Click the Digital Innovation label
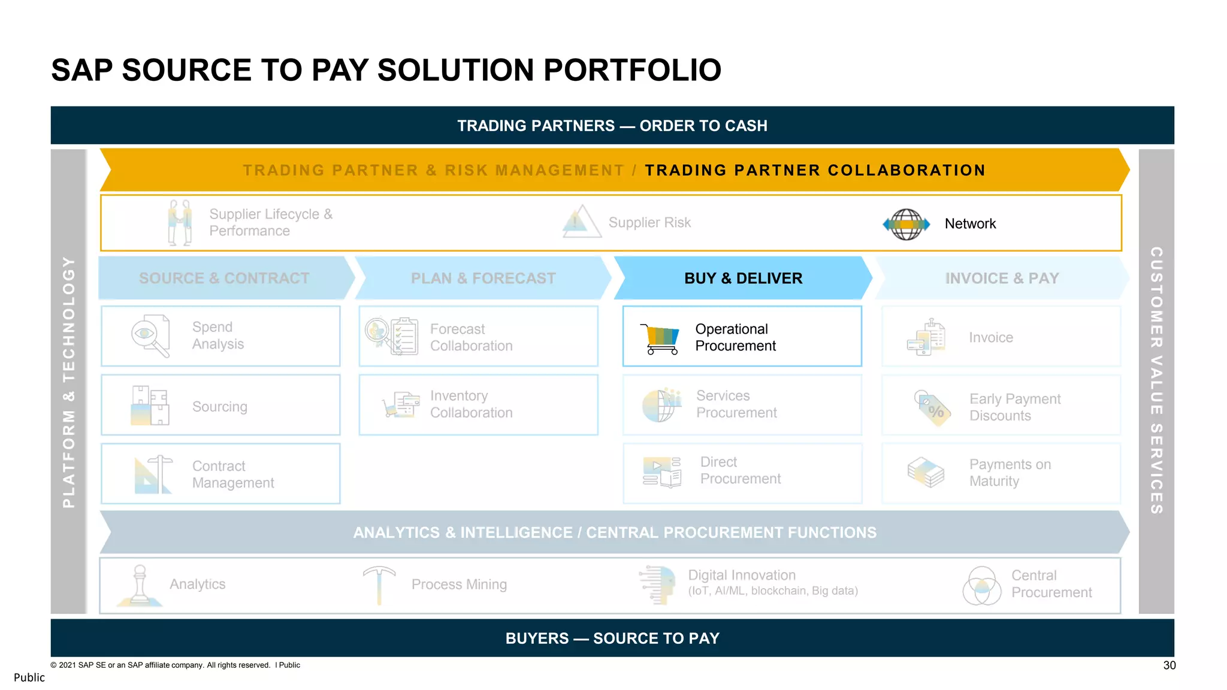 click(x=742, y=575)
